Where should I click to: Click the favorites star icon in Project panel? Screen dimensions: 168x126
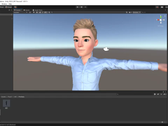pos(161,94)
